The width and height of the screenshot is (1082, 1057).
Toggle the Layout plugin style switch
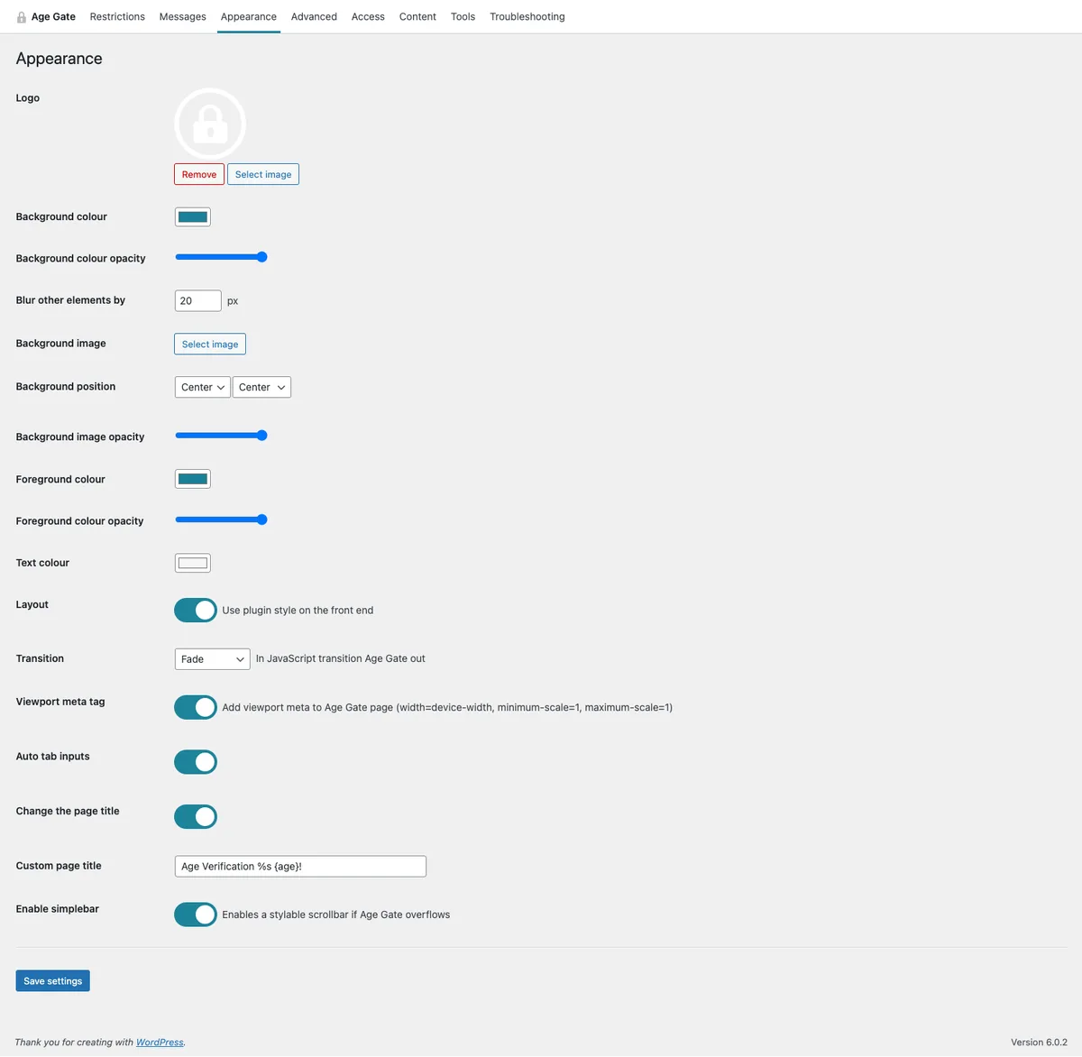(x=196, y=611)
